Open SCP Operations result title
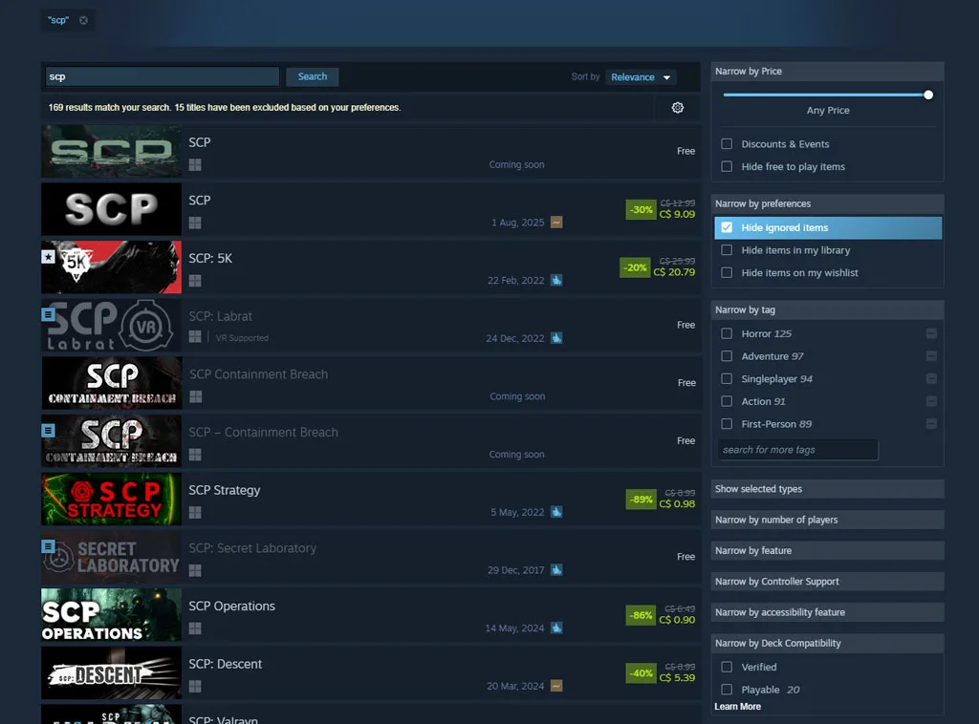 pos(231,607)
